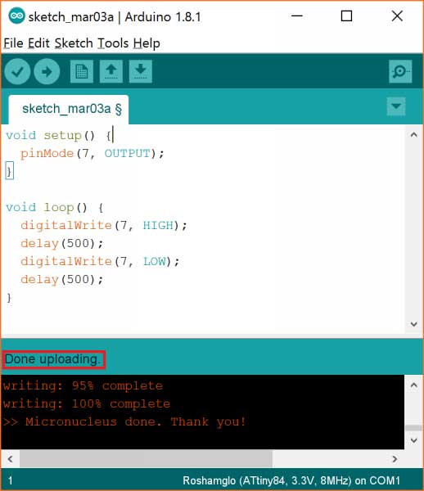424x491 pixels.
Task: Create a new sketch with New icon
Action: pos(81,72)
